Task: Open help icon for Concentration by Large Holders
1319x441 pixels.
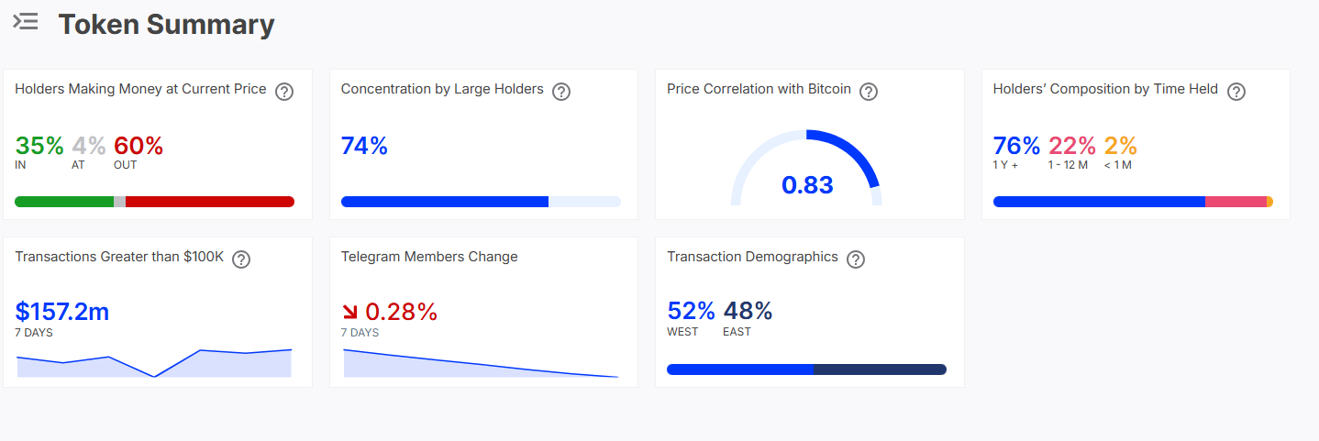Action: tap(561, 92)
